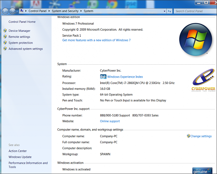Open the Remote settings link
The image size is (217, 174).
(19, 37)
